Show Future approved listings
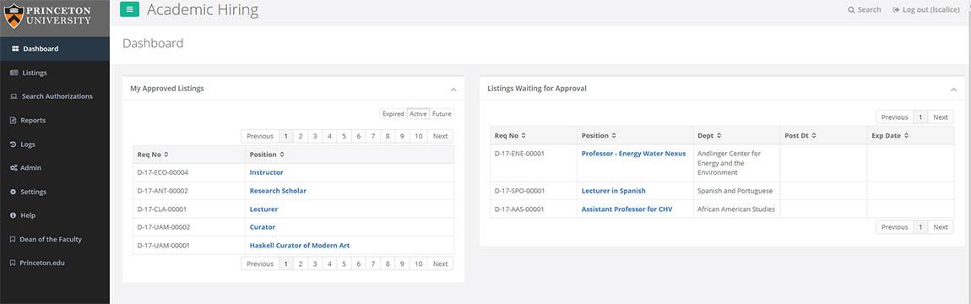971x304 pixels. (x=442, y=114)
